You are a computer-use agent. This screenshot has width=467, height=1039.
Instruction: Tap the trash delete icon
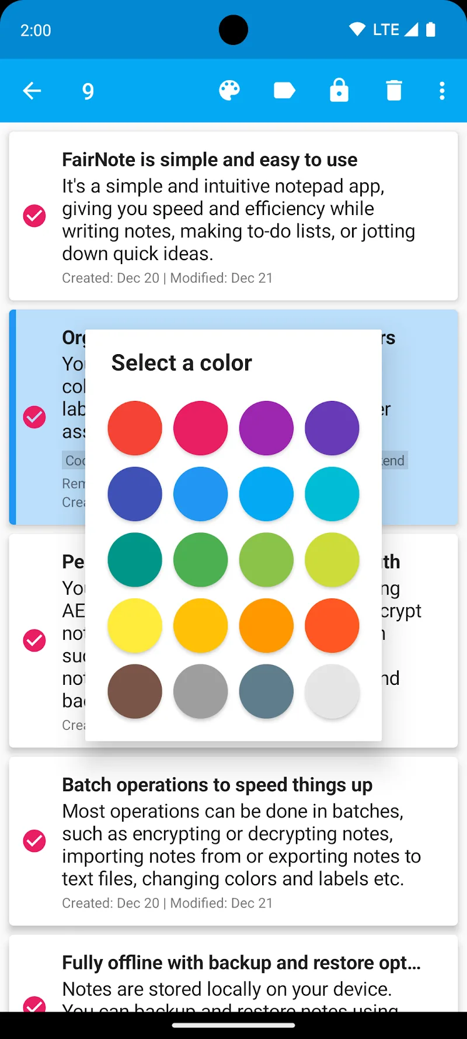coord(394,91)
